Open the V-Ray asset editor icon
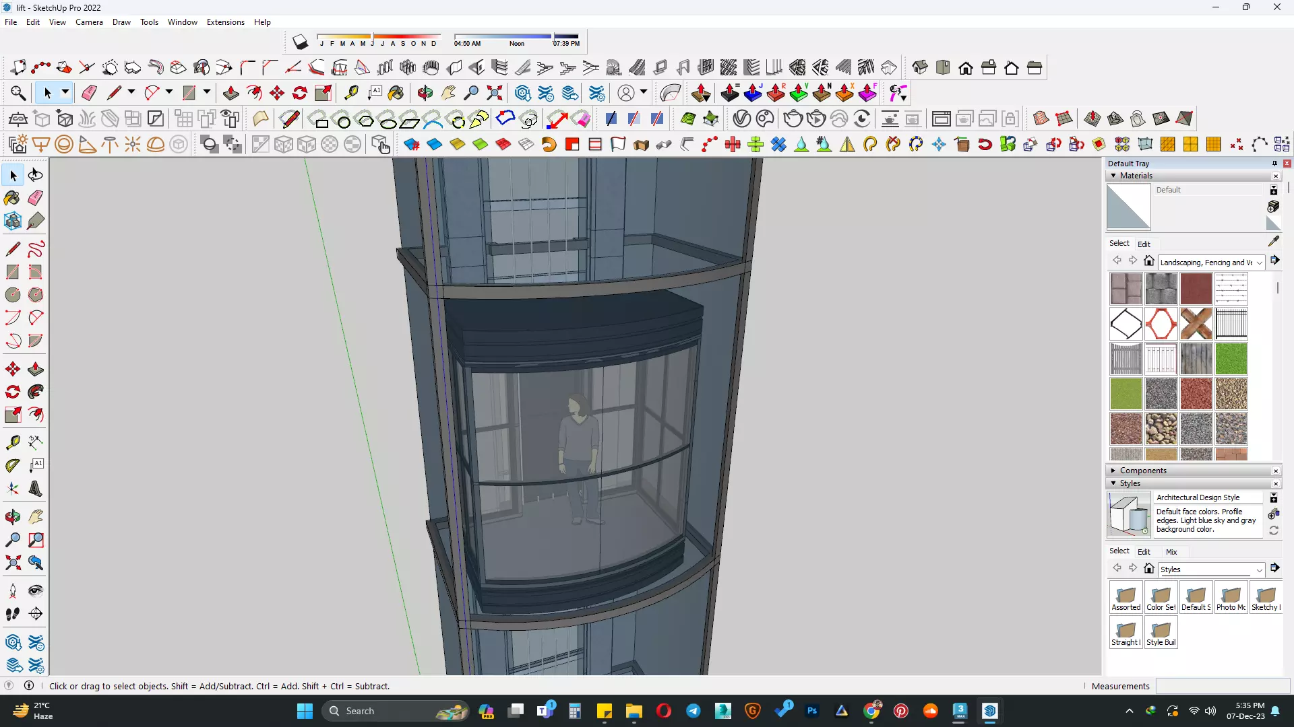1294x727 pixels. (741, 119)
